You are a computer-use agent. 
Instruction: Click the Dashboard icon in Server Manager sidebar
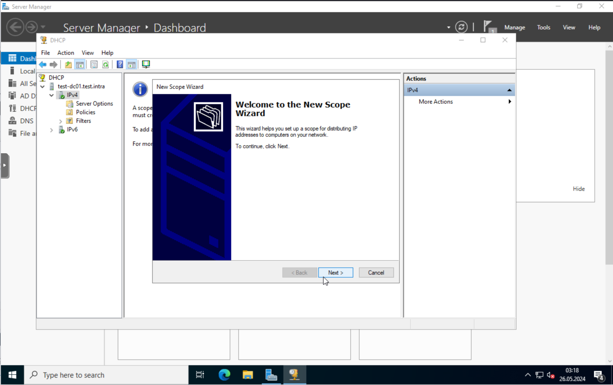click(12, 58)
